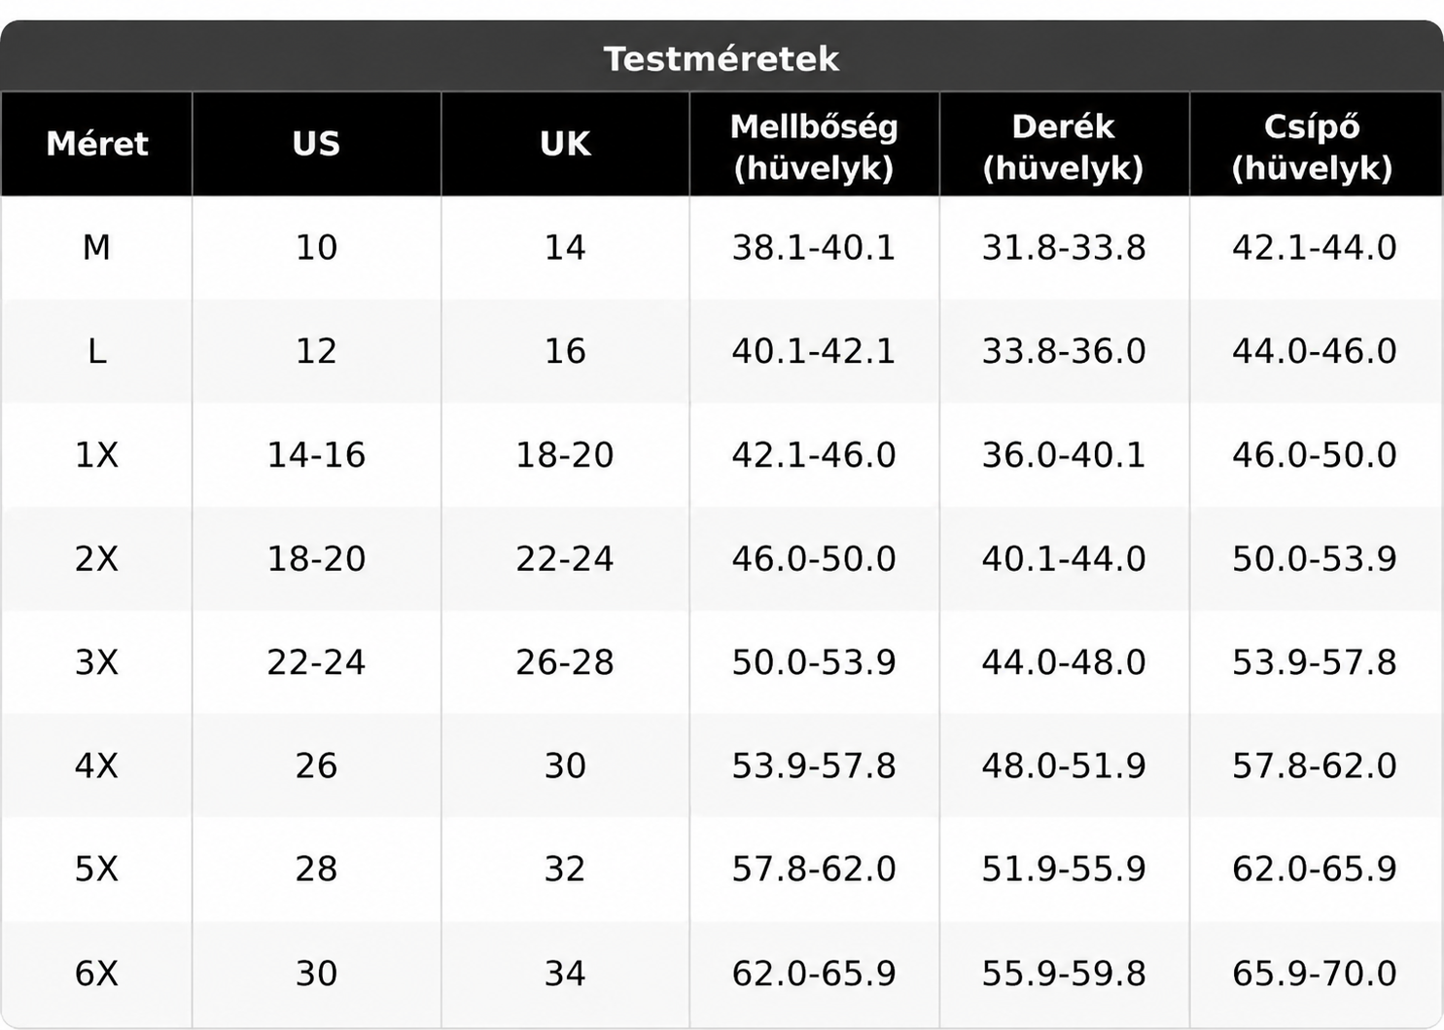Click the Testméretek table title

point(722,58)
